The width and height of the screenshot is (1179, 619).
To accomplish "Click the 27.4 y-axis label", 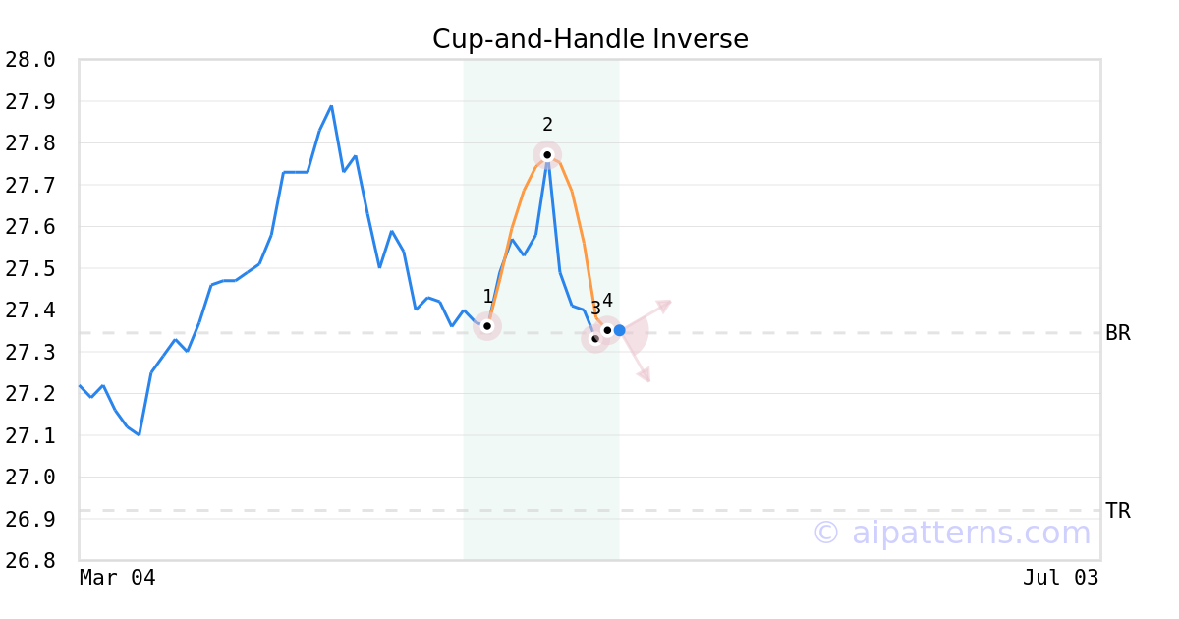I will click(x=30, y=310).
